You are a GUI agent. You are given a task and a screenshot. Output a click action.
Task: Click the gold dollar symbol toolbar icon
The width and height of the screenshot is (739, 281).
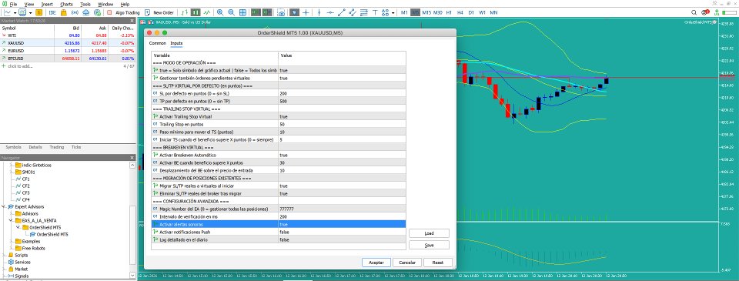[x=38, y=12]
